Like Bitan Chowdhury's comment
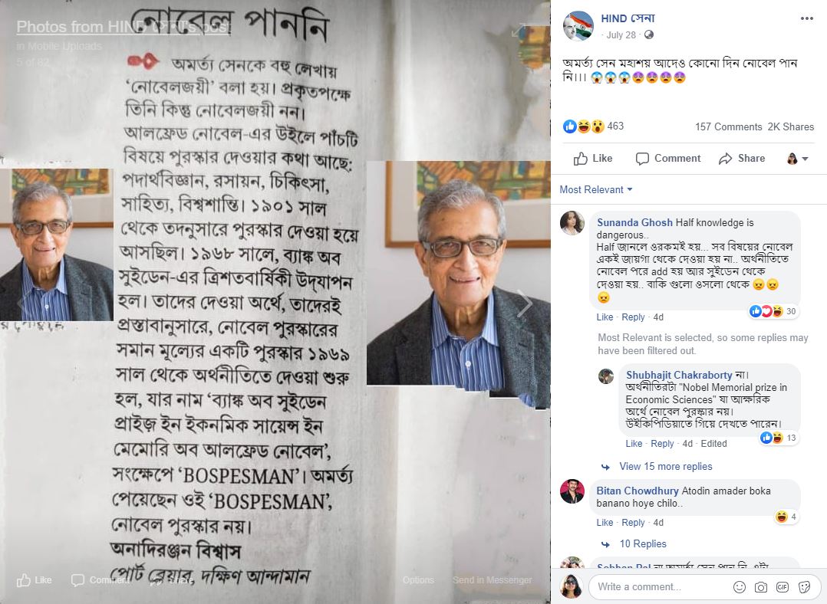827x604 pixels. coord(605,522)
